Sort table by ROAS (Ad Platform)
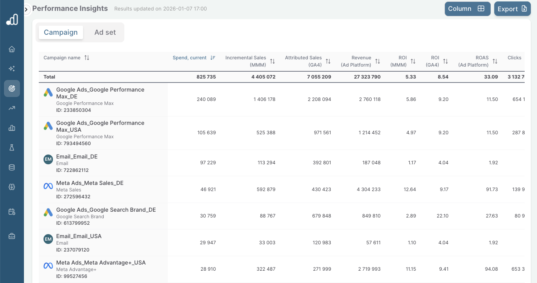 pos(495,62)
